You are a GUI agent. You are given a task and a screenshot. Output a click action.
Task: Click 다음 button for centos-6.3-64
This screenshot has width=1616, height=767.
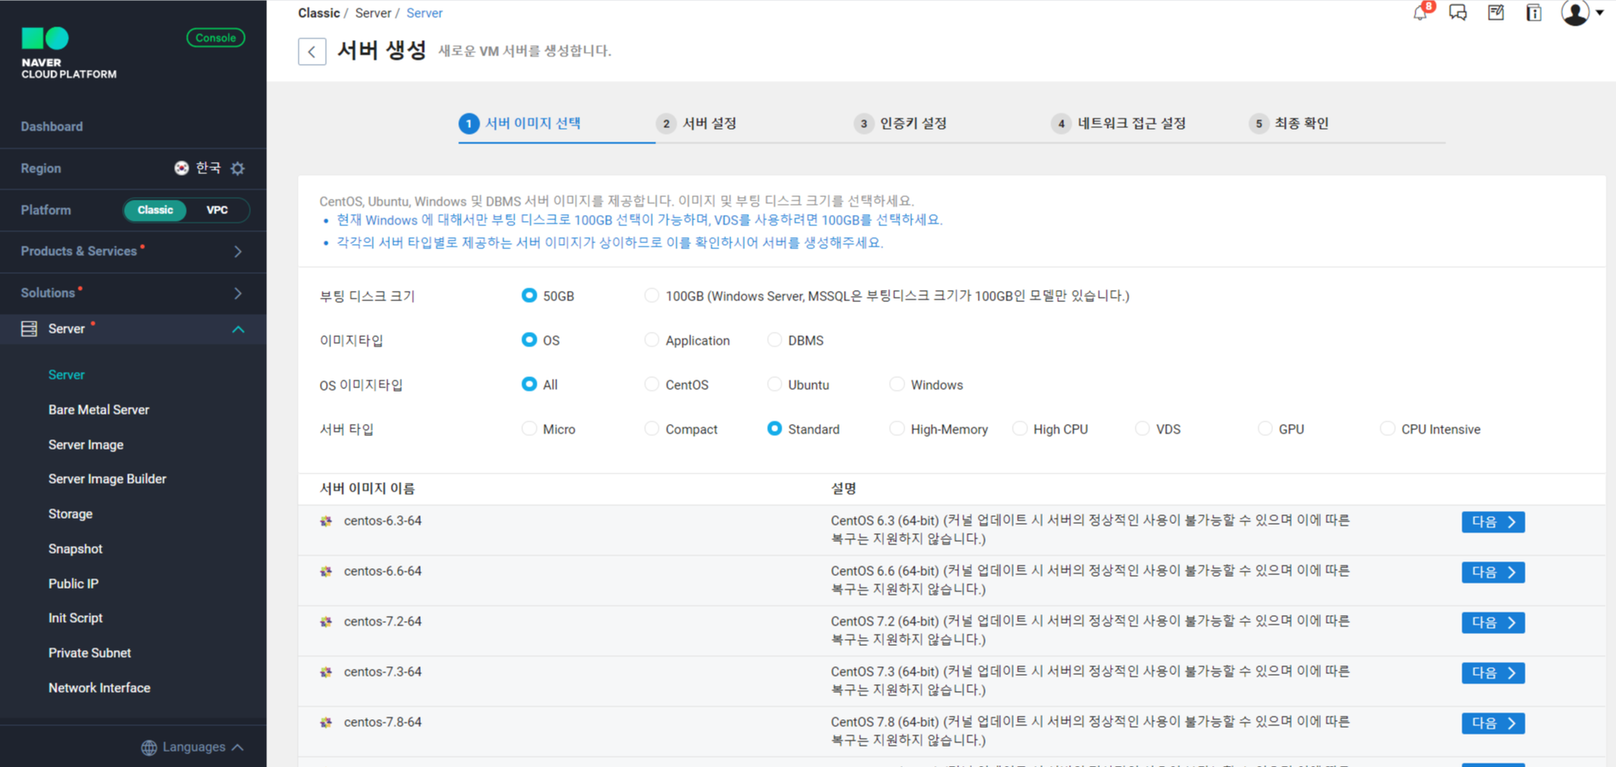pyautogui.click(x=1493, y=522)
